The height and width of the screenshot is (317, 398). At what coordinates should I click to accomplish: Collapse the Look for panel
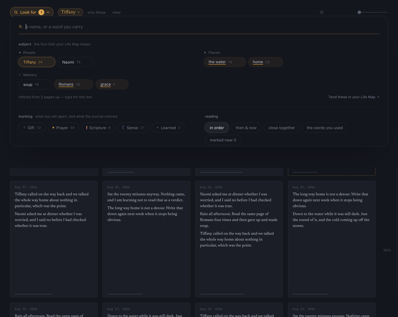click(x=32, y=12)
